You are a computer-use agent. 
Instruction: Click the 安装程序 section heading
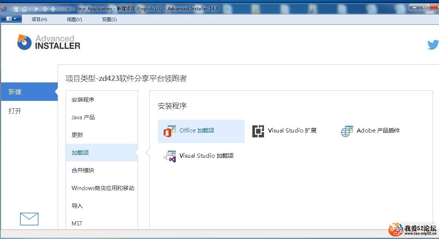click(x=172, y=106)
